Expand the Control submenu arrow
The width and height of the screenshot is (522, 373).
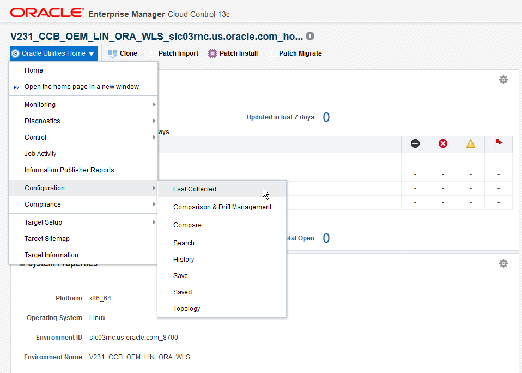(154, 137)
